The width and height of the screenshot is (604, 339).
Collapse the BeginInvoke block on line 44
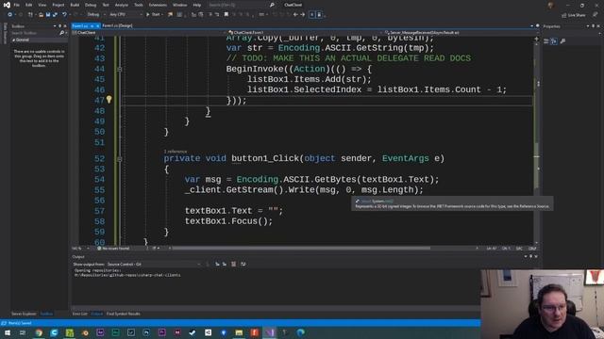120,69
